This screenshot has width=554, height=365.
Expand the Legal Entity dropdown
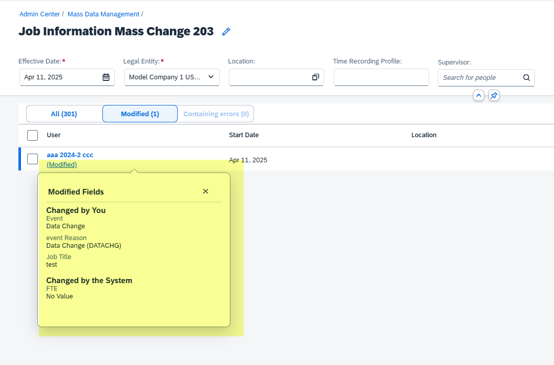[172, 77]
